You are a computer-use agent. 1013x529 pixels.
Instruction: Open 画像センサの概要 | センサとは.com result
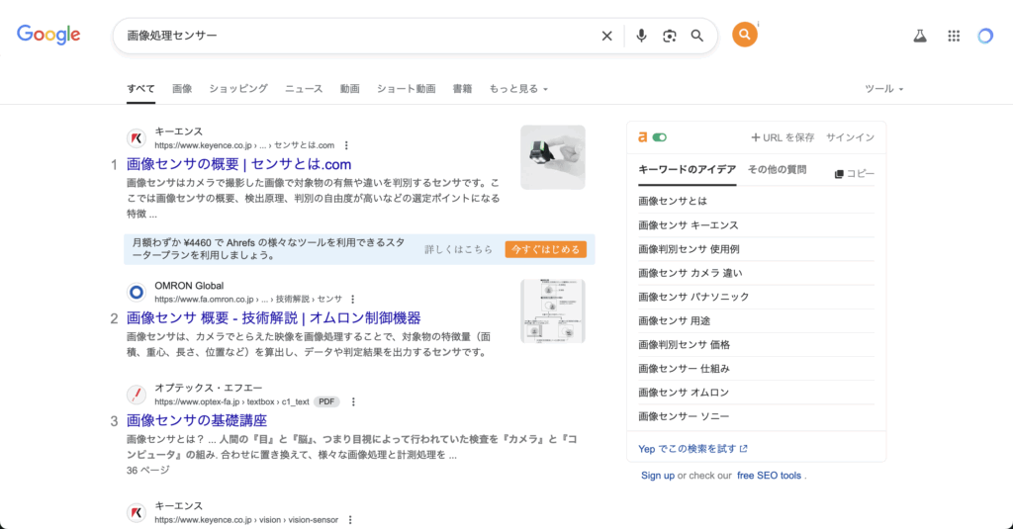coord(239,164)
